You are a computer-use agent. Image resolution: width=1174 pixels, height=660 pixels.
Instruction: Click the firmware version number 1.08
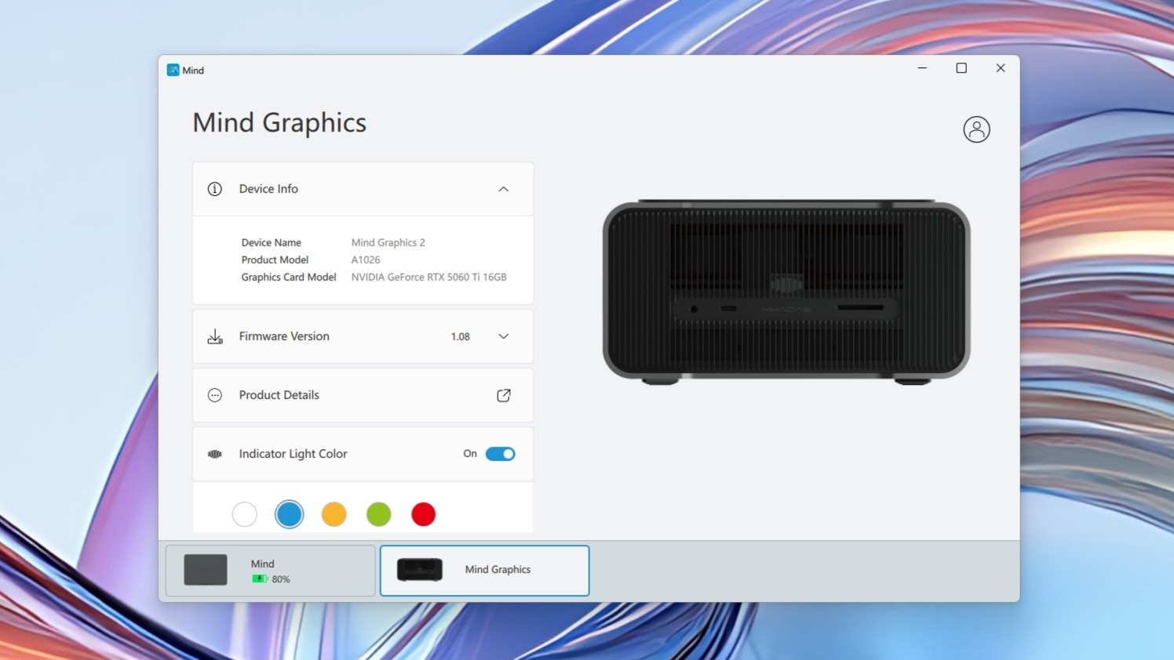(461, 337)
